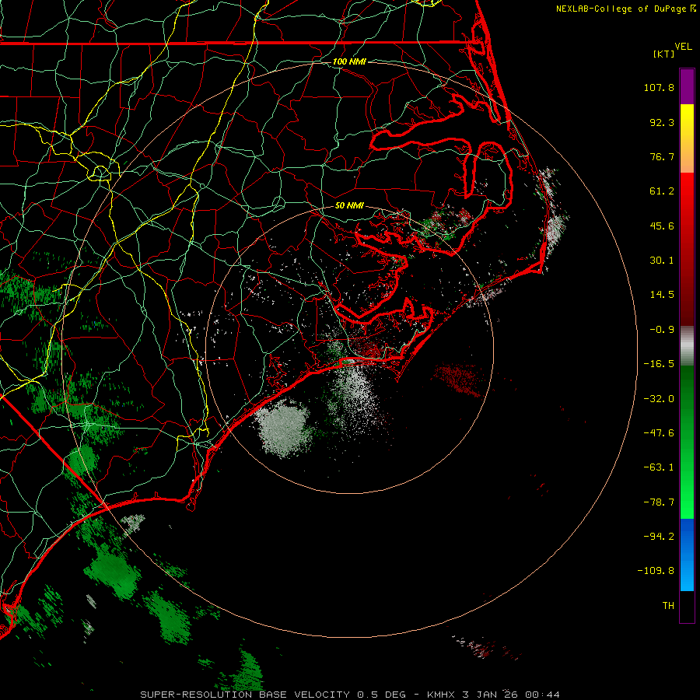Click the 107.8 velocity scale value
This screenshot has width=700, height=700.
pos(659,87)
